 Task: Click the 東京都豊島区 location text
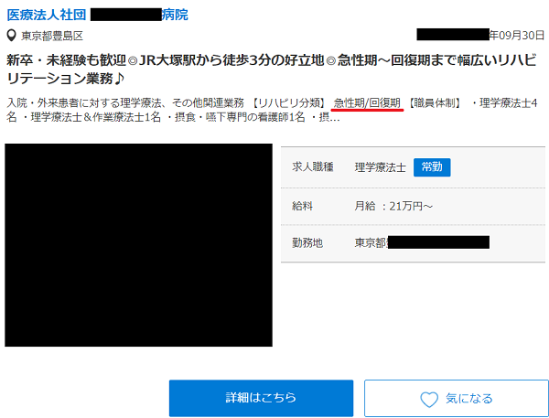click(x=52, y=36)
